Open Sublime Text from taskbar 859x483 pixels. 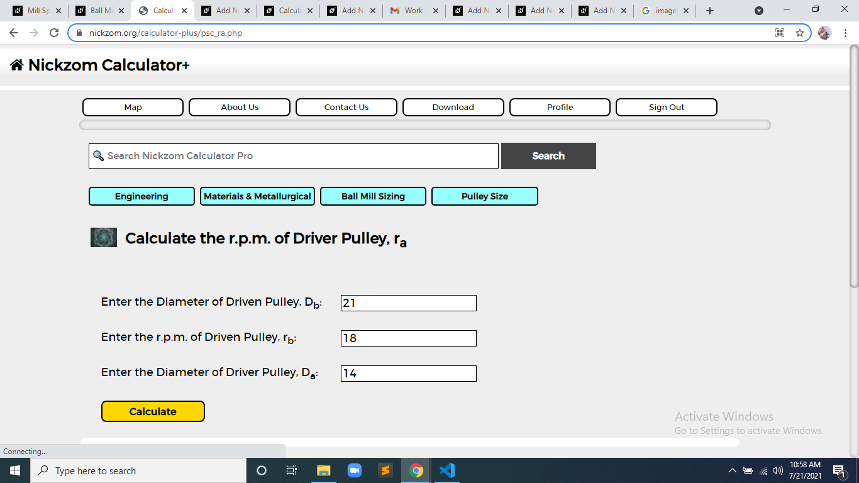(385, 470)
